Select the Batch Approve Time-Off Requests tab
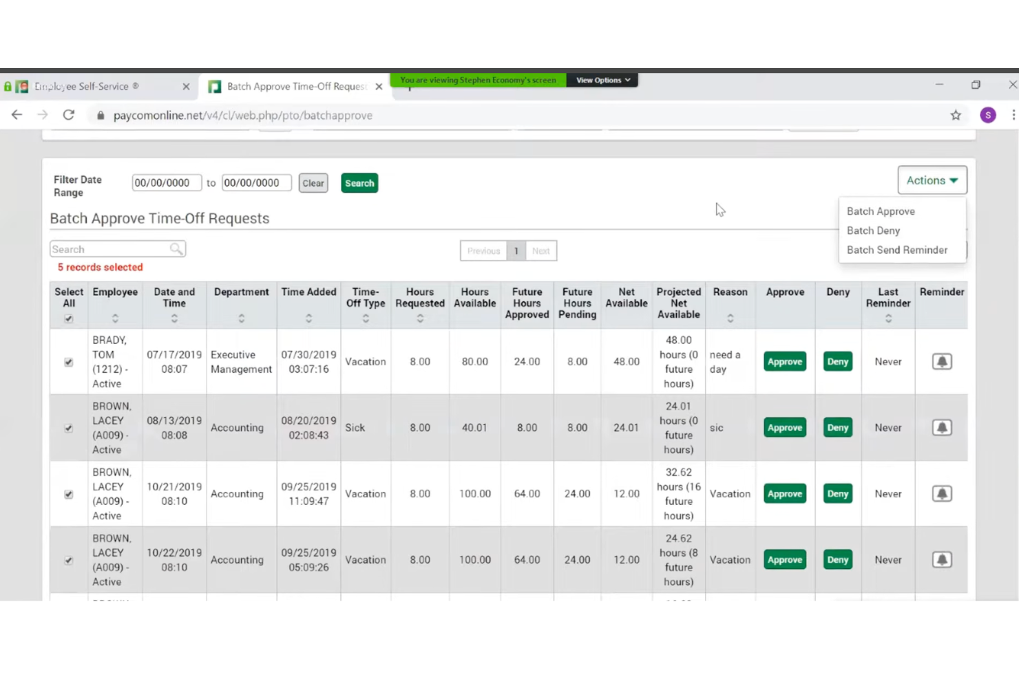The height and width of the screenshot is (679, 1019). click(x=295, y=87)
